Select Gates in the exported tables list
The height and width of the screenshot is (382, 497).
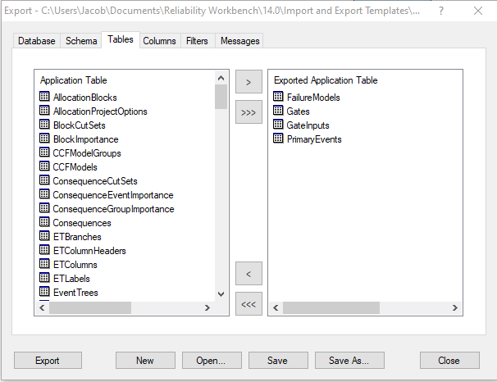(298, 111)
